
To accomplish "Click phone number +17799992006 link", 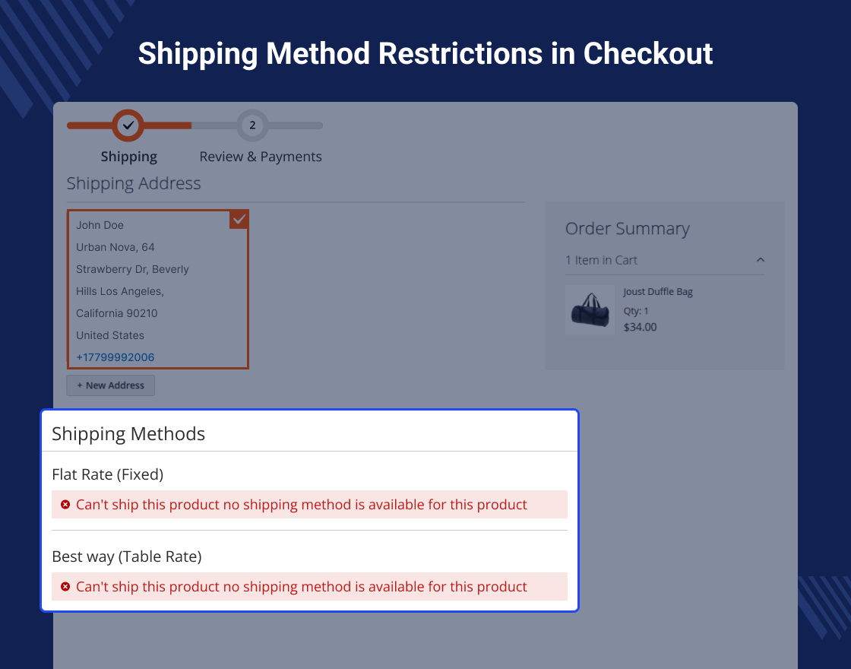I will pos(115,357).
